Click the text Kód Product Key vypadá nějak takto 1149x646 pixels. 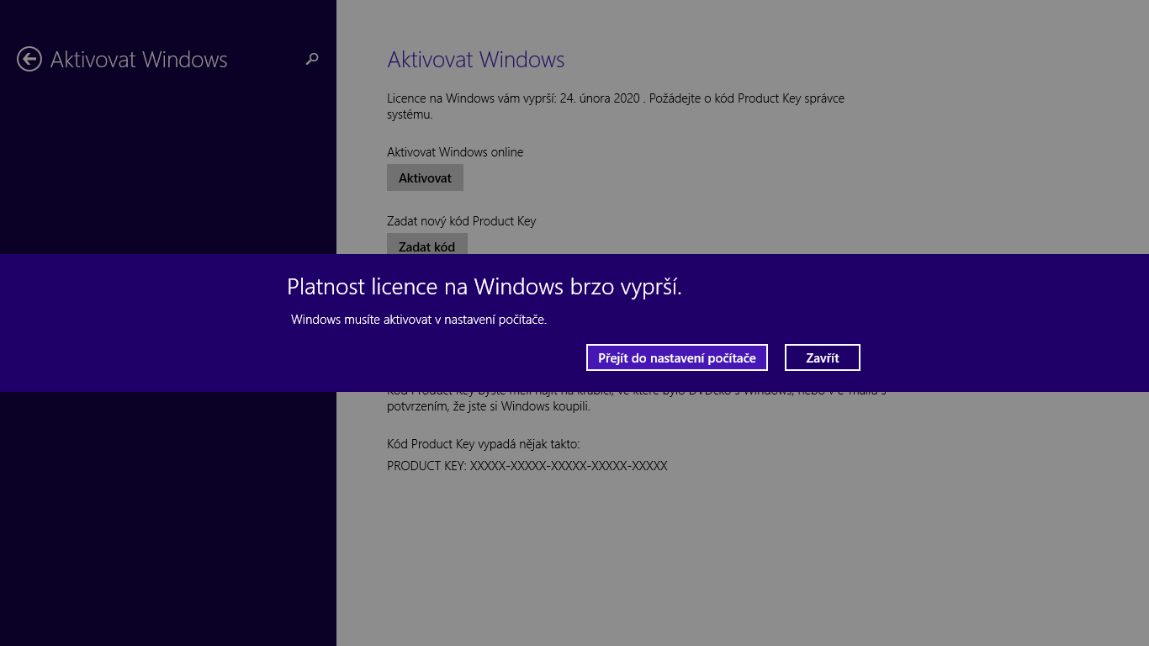pos(483,444)
